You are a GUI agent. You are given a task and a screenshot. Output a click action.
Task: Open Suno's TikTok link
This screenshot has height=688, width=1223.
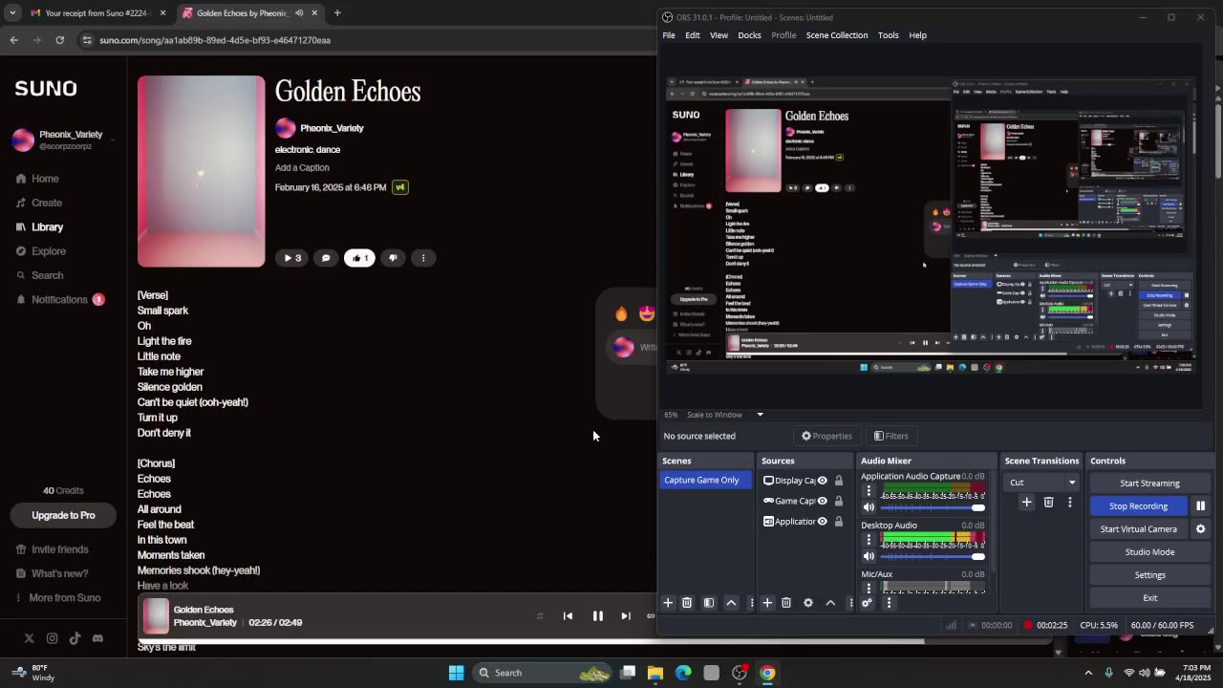point(75,638)
